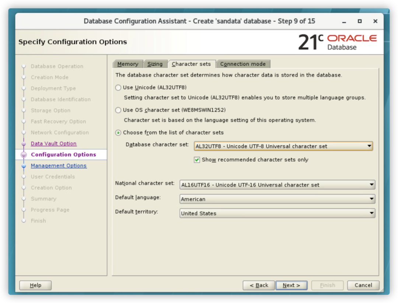Viewport: 398px width, 303px height.
Task: Expand the National character set dropdown
Action: click(277, 185)
